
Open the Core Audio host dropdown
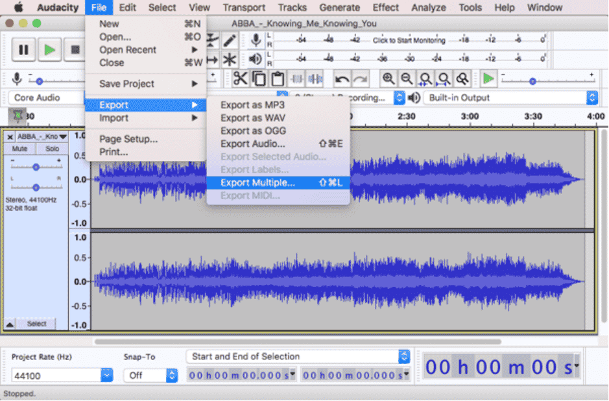tap(42, 97)
